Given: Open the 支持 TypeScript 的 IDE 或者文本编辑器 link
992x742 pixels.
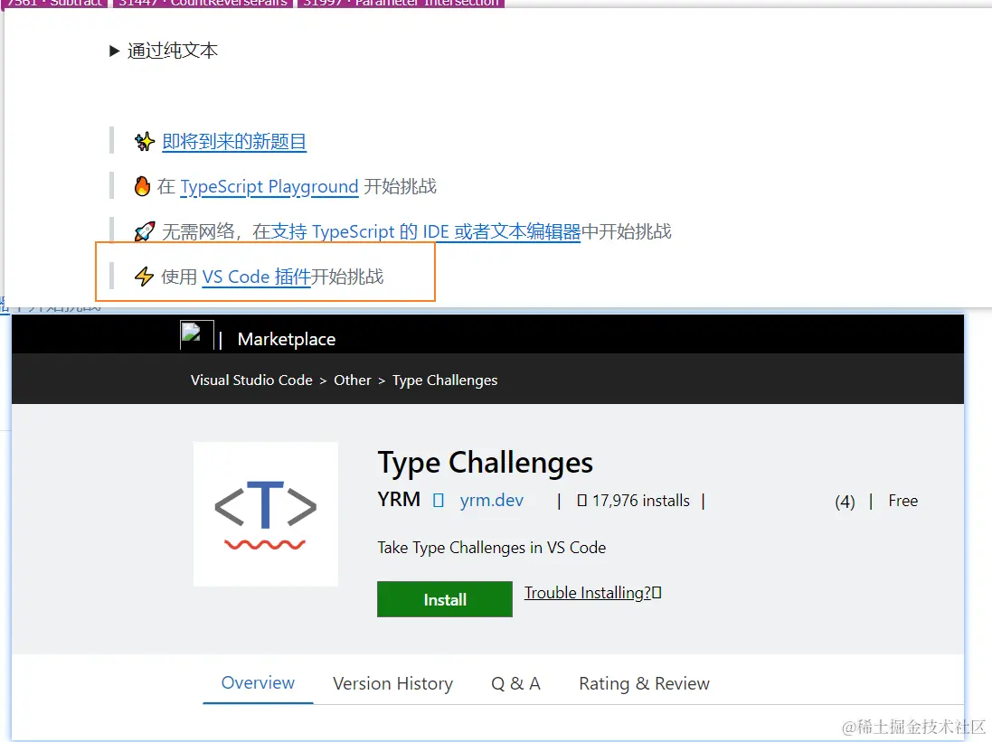Looking at the screenshot, I should pos(425,231).
